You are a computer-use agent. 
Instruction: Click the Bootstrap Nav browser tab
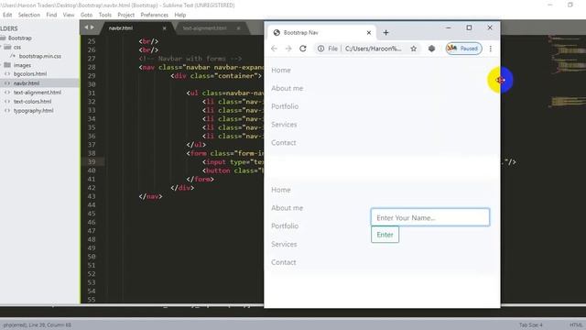point(321,33)
